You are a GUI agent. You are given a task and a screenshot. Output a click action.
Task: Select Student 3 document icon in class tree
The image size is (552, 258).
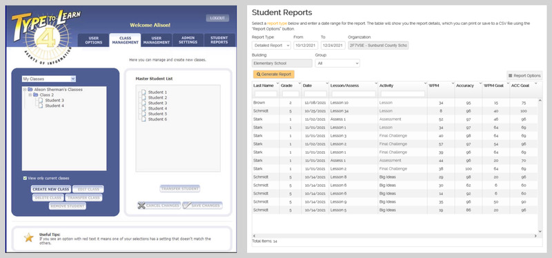pos(41,100)
